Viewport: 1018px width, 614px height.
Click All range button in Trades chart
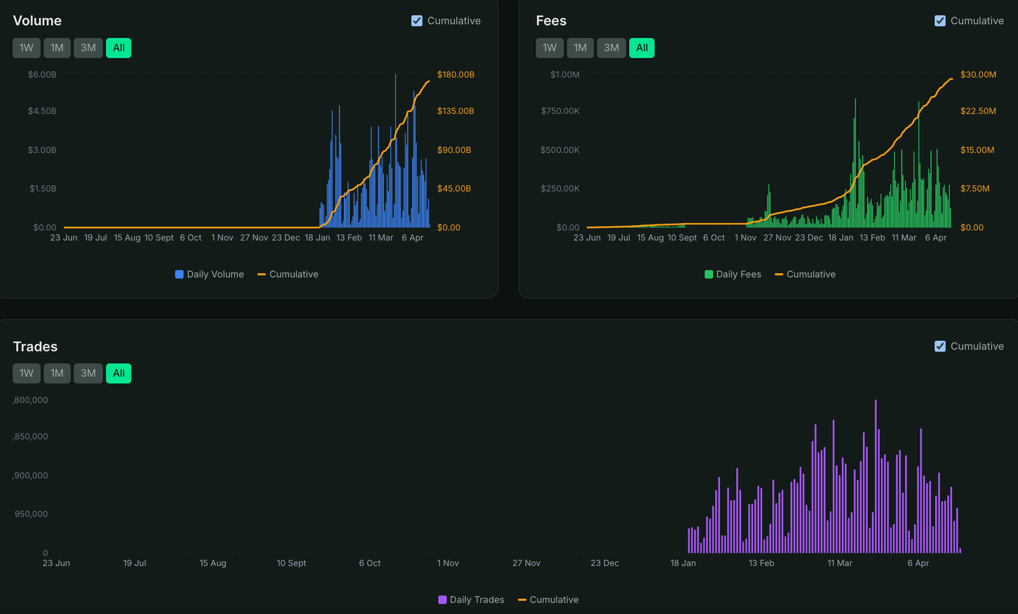click(119, 373)
